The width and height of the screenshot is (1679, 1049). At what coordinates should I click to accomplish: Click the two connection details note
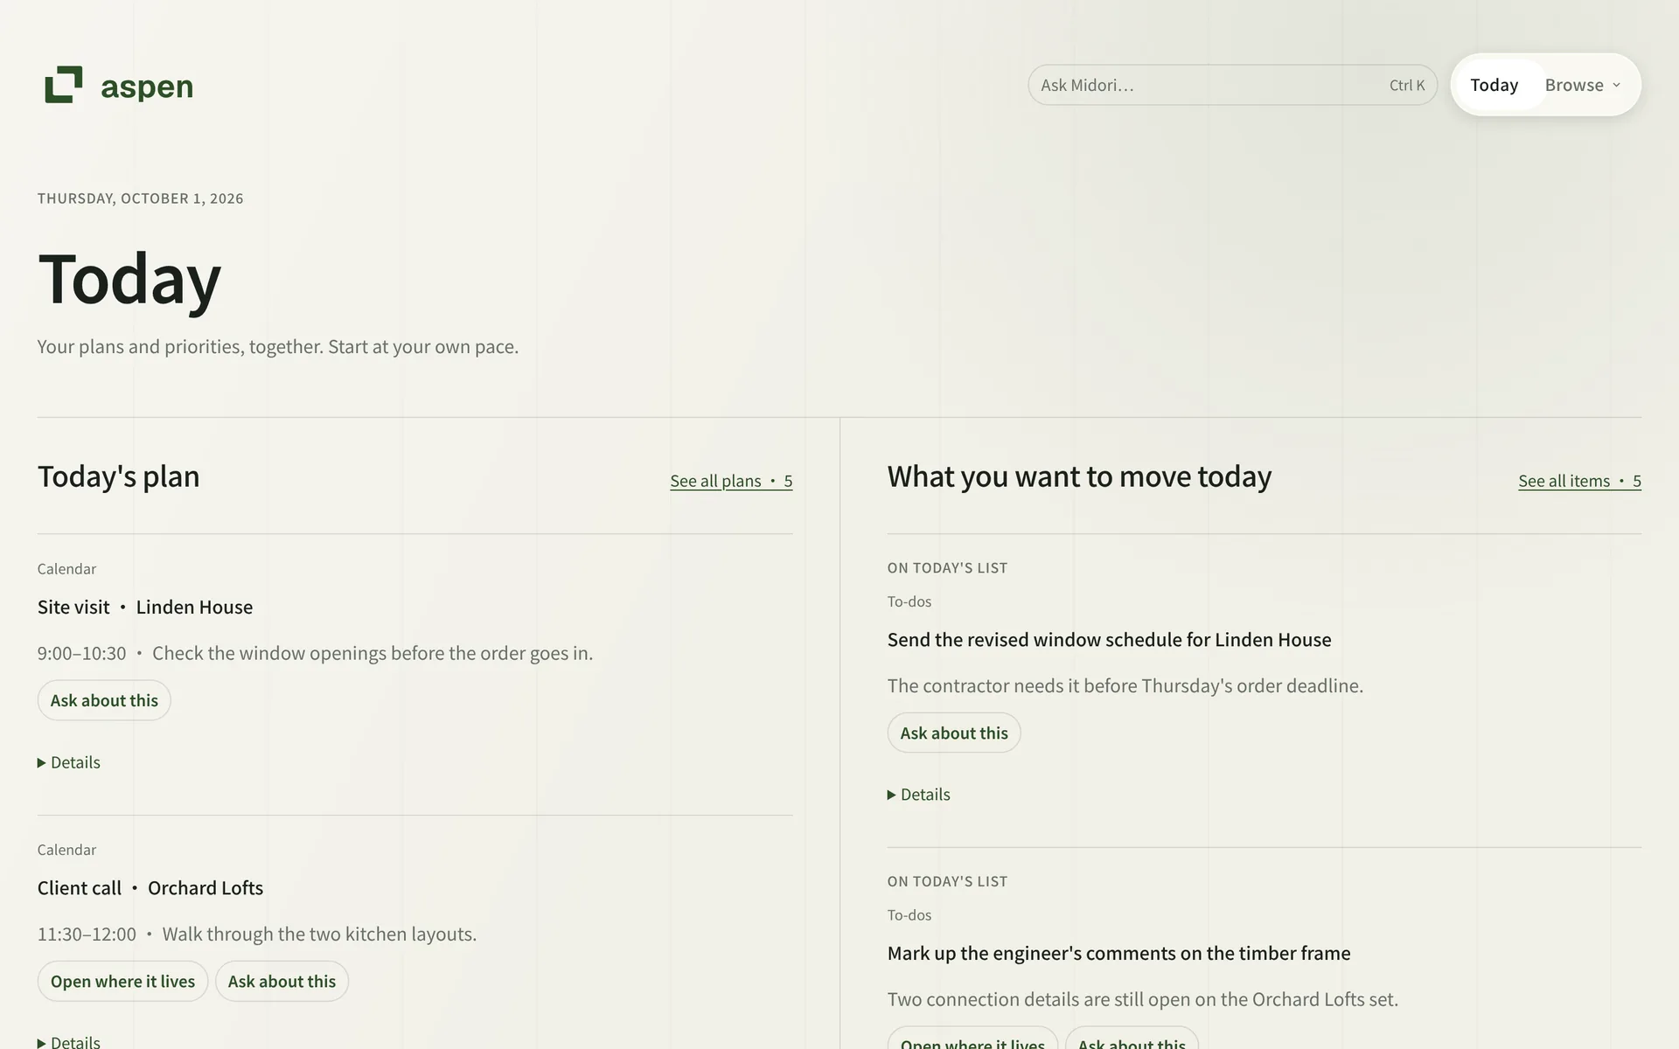point(1143,999)
